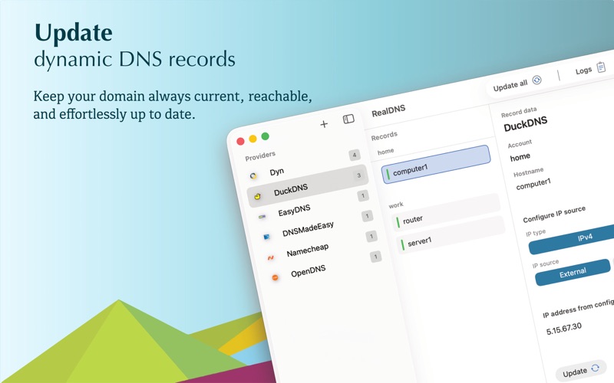Click the refresh icon in Update button
614x383 pixels.
596,368
